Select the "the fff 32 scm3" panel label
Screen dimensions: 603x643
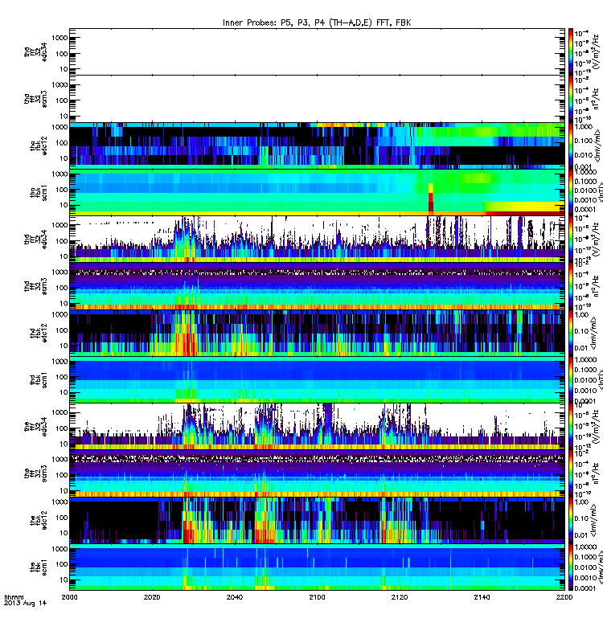click(x=35, y=473)
